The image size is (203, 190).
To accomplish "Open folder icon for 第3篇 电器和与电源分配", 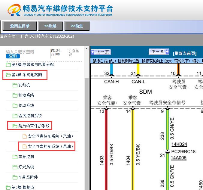I will coord(8,65).
